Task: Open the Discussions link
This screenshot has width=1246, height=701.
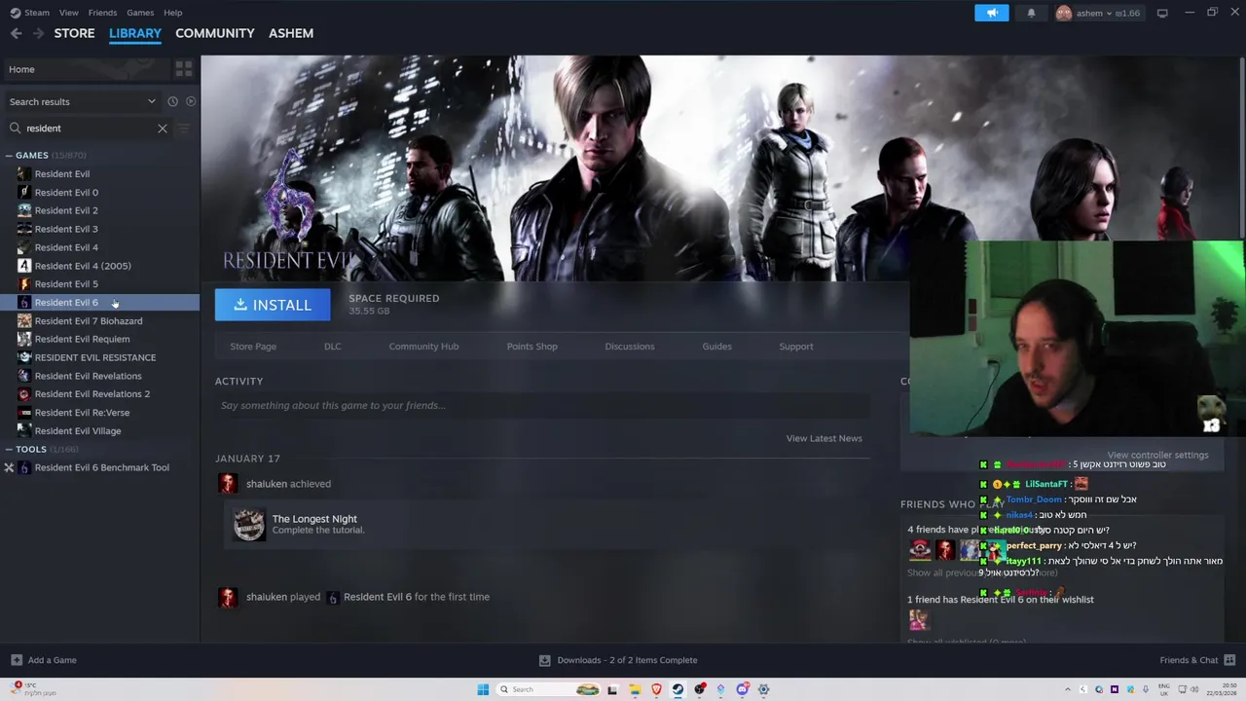Action: tap(630, 347)
